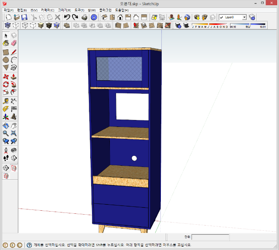Choose the Look Around eye tool
Viewport: 279px width, 250px height.
click(14, 150)
